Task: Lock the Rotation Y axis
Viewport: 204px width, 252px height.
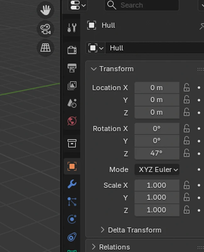Action: pyautogui.click(x=187, y=141)
